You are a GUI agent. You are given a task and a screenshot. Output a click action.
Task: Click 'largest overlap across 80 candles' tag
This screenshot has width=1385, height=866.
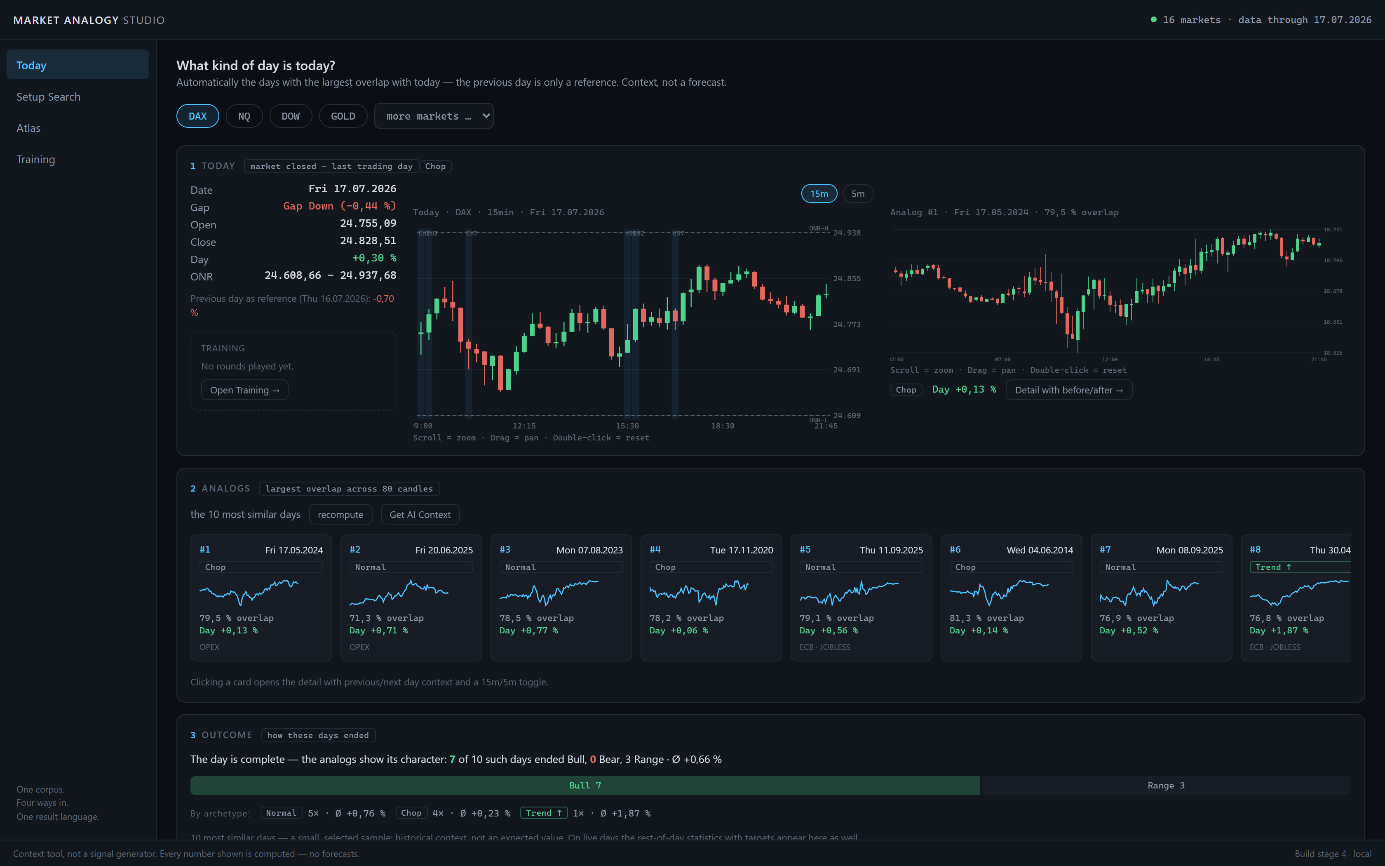pos(349,489)
